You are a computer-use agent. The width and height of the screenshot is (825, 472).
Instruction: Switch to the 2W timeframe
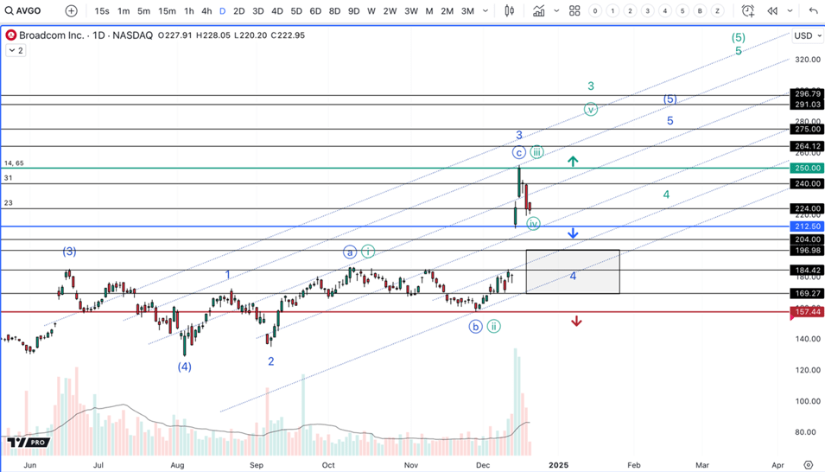[x=390, y=11]
